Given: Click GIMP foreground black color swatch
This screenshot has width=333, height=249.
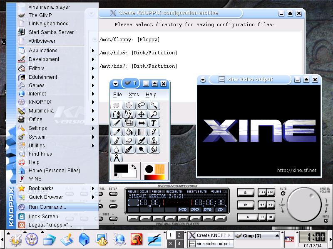Looking at the screenshot, I should pyautogui.click(x=121, y=168).
